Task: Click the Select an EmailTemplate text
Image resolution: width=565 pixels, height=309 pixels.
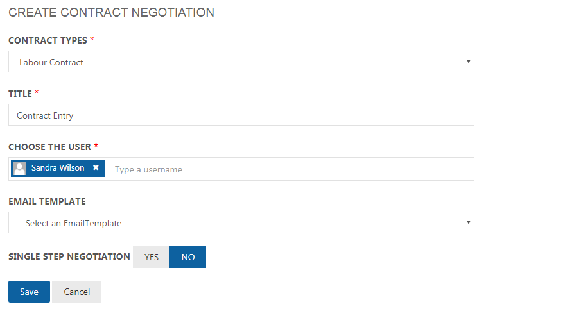Action: 73,223
